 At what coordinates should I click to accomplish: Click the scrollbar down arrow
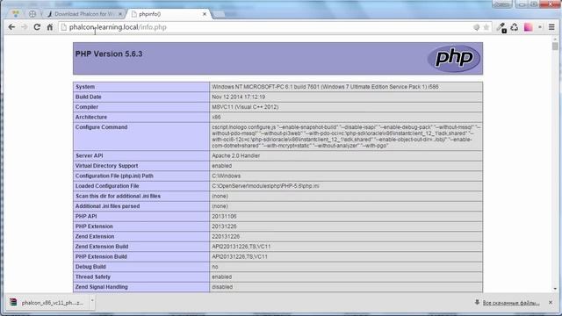(555, 289)
